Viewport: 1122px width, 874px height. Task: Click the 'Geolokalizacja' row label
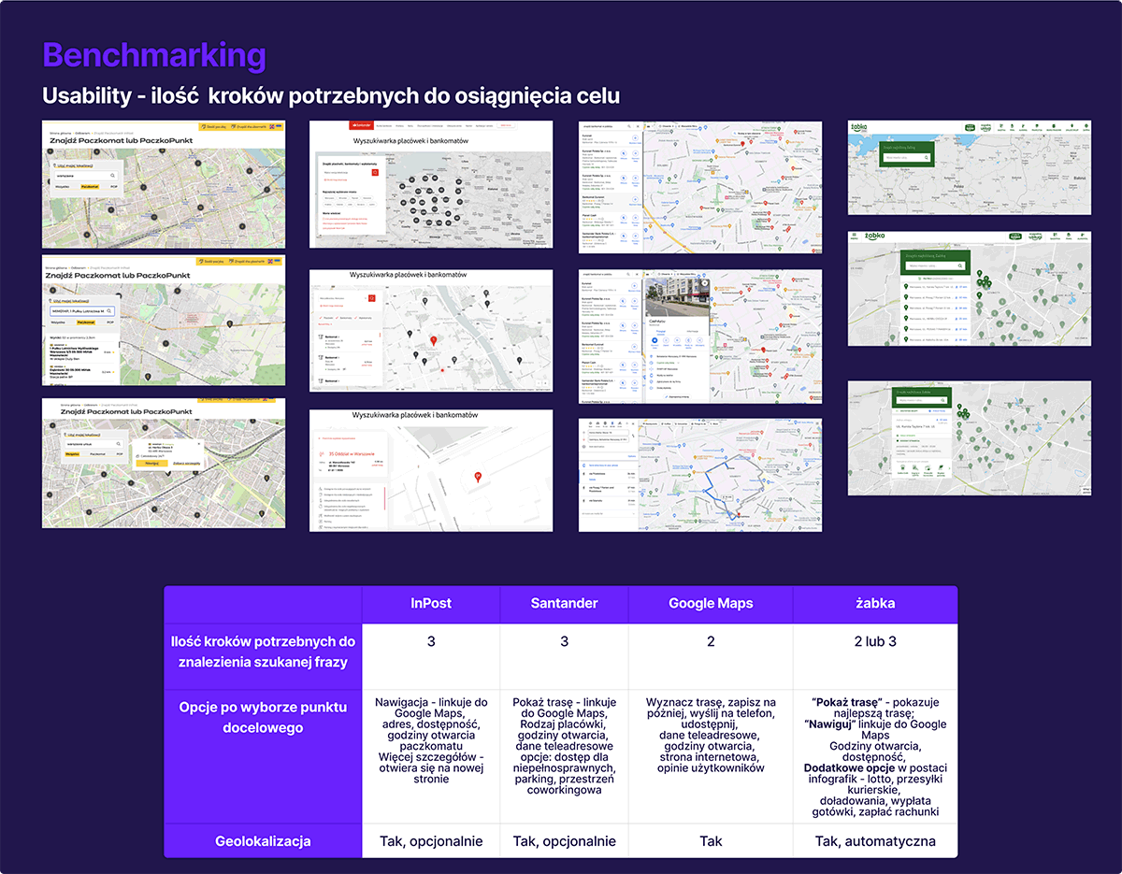(263, 841)
